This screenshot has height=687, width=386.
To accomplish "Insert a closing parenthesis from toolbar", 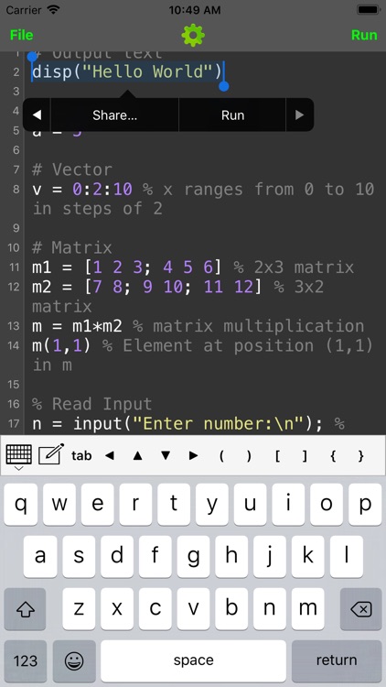I will [x=249, y=455].
